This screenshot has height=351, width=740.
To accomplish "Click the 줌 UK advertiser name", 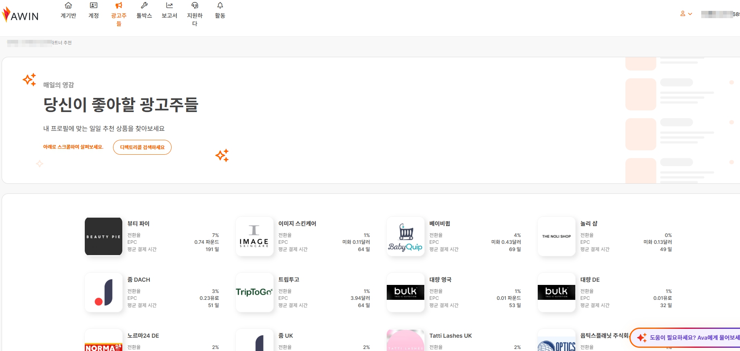I will tap(285, 336).
